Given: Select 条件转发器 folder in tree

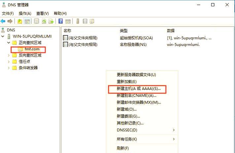Looking at the screenshot, I should pos(28,68).
